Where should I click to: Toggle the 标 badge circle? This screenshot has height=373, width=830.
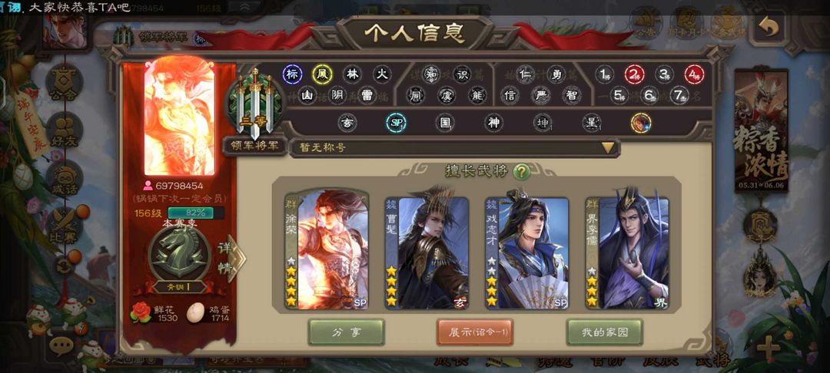pyautogui.click(x=292, y=74)
